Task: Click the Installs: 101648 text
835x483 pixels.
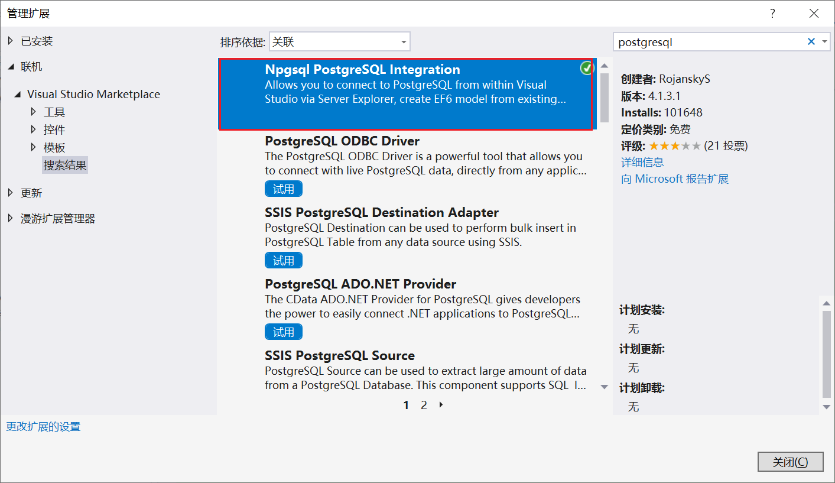Action: (661, 112)
